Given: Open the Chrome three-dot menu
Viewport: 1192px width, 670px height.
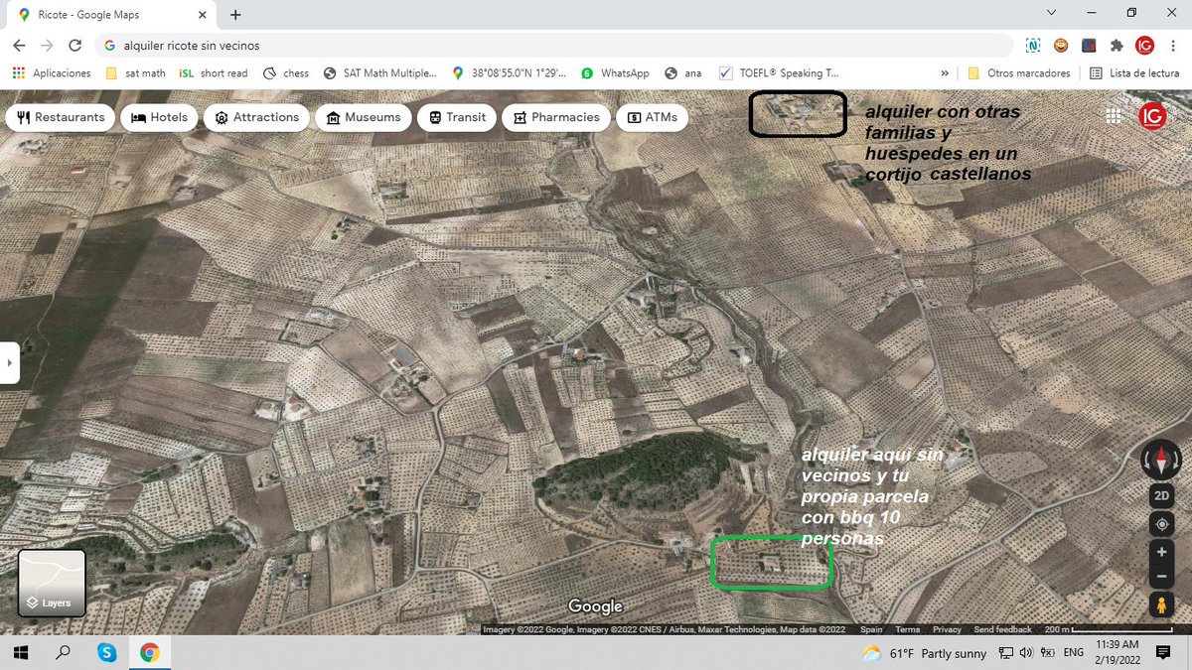Looking at the screenshot, I should coord(1172,46).
